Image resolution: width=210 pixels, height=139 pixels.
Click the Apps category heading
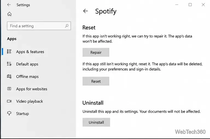point(12,39)
